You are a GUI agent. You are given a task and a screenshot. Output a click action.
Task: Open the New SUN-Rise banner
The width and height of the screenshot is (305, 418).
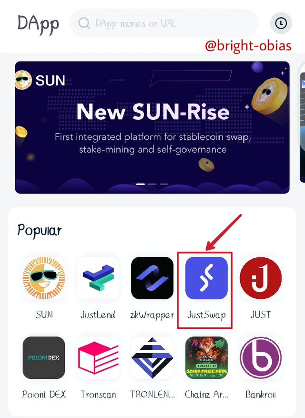coord(152,127)
